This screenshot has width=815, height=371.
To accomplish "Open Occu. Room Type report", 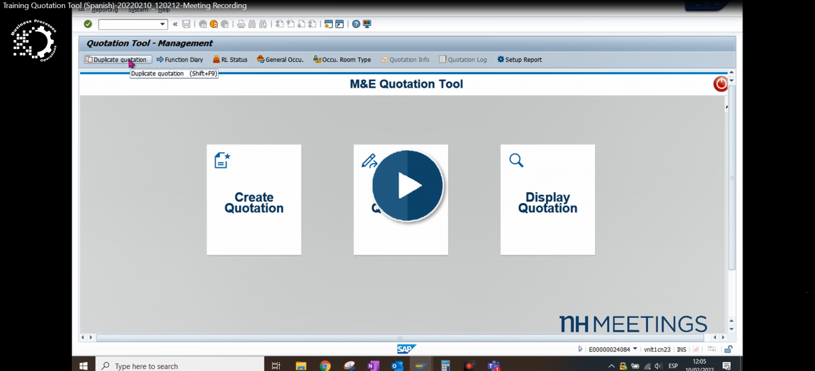I will pos(342,60).
